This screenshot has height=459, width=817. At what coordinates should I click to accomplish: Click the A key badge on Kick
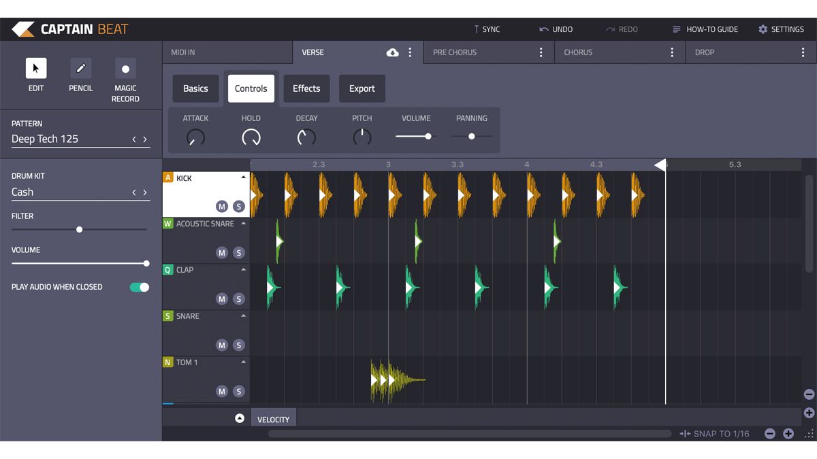[167, 177]
